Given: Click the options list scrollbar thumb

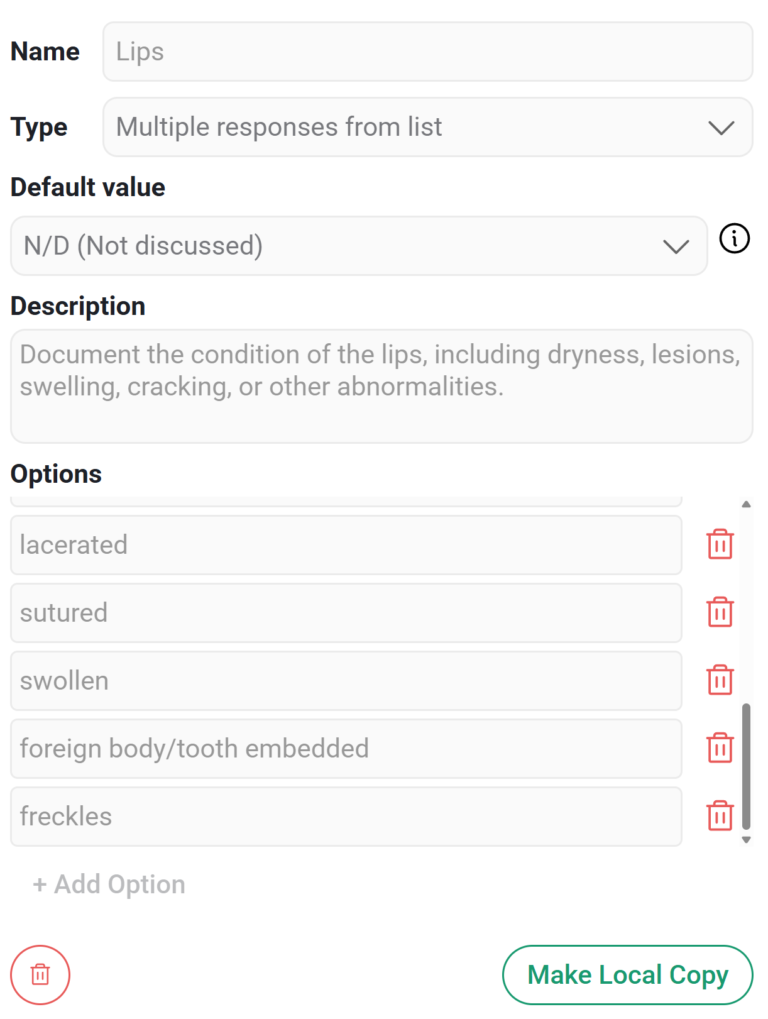Looking at the screenshot, I should tap(746, 767).
